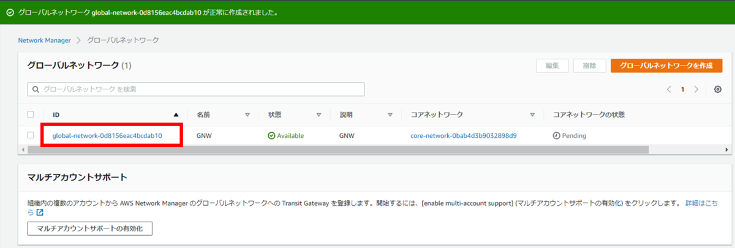Click the Pending status text
This screenshot has width=735, height=248.
click(x=574, y=135)
